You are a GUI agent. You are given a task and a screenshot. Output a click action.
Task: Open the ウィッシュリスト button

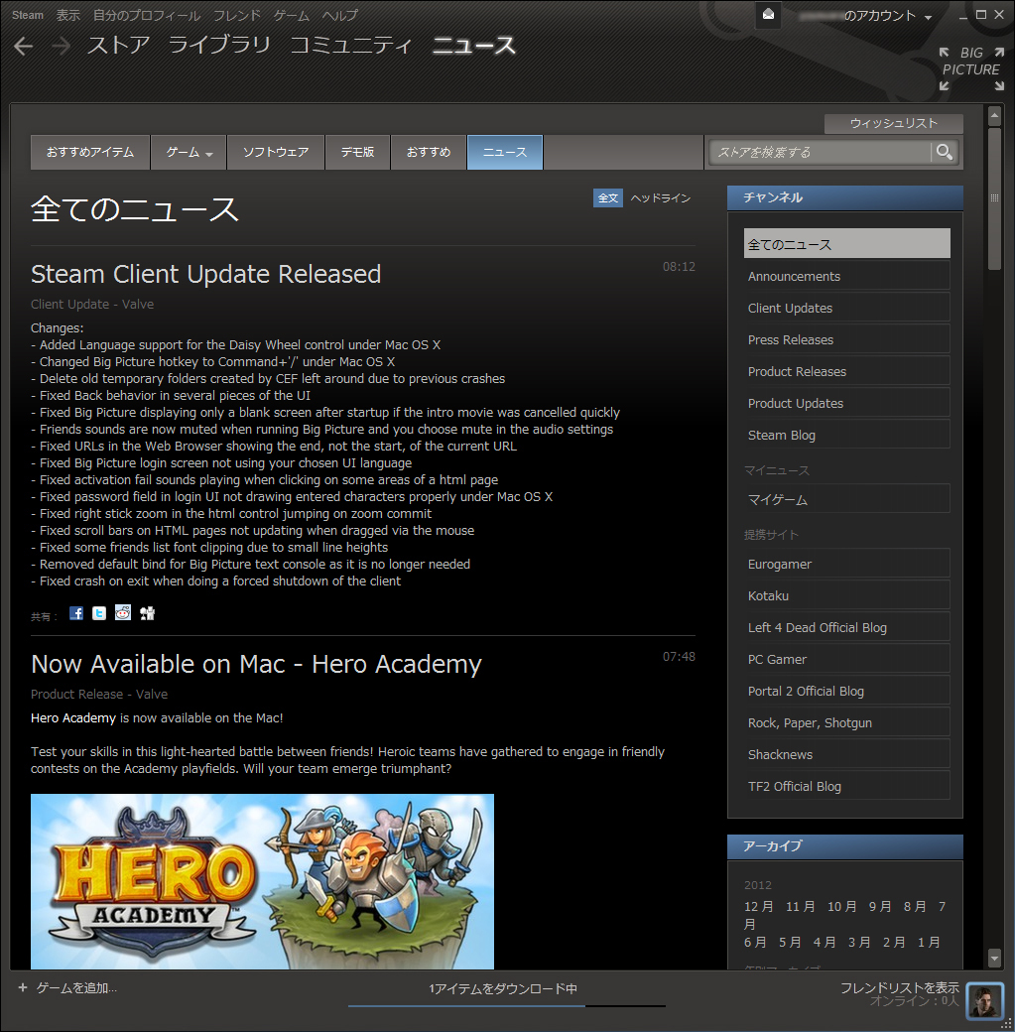(893, 123)
